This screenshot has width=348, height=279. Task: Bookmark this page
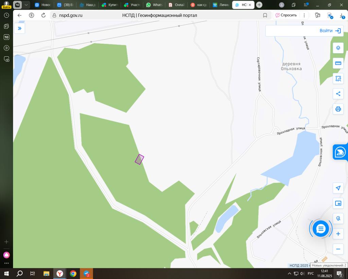coord(265,15)
